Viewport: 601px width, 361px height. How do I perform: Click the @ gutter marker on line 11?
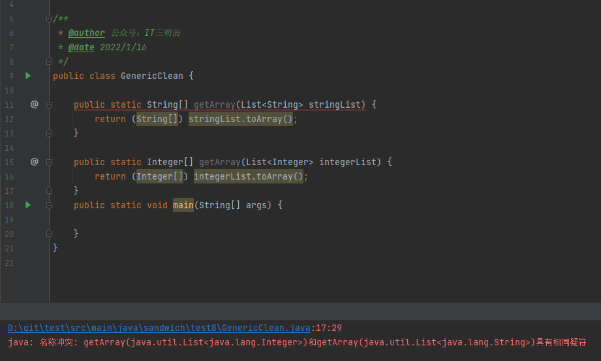pos(35,104)
